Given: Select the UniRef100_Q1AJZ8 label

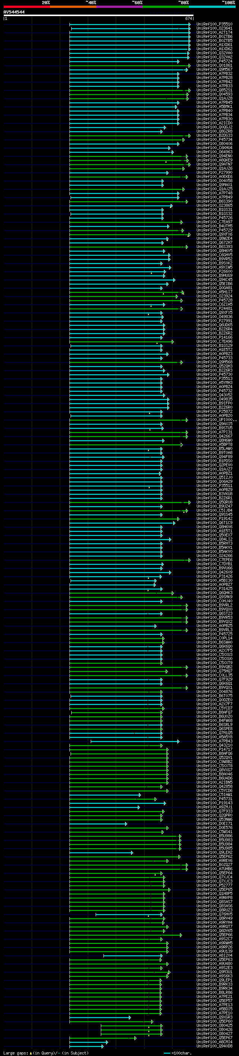Looking at the screenshot, I should 214,99.
